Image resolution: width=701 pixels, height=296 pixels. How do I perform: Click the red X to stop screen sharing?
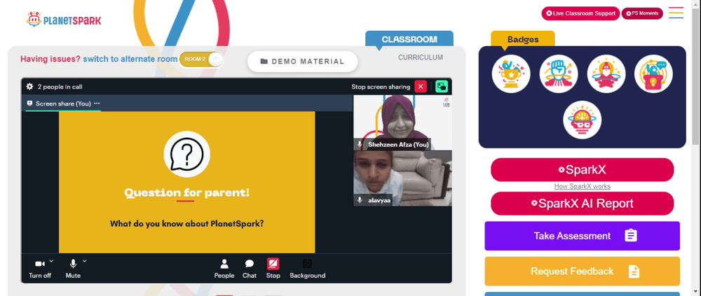[420, 87]
